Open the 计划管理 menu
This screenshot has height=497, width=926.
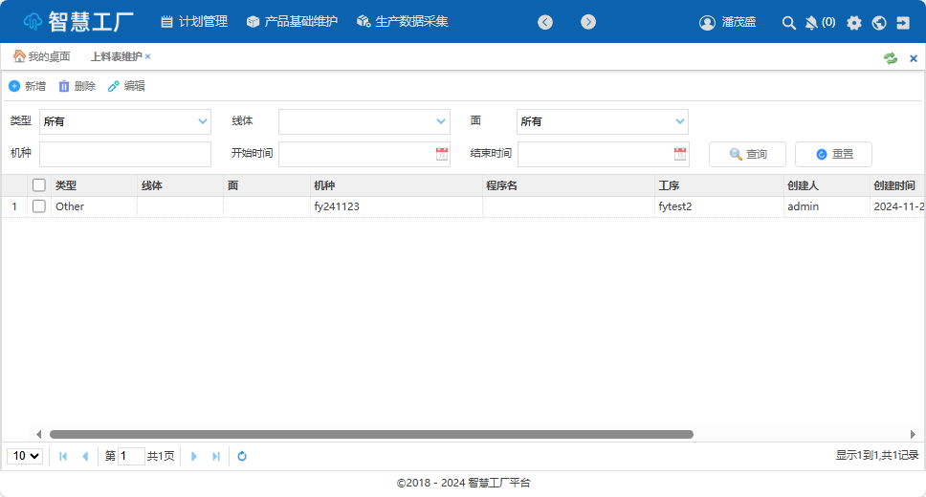tap(194, 21)
